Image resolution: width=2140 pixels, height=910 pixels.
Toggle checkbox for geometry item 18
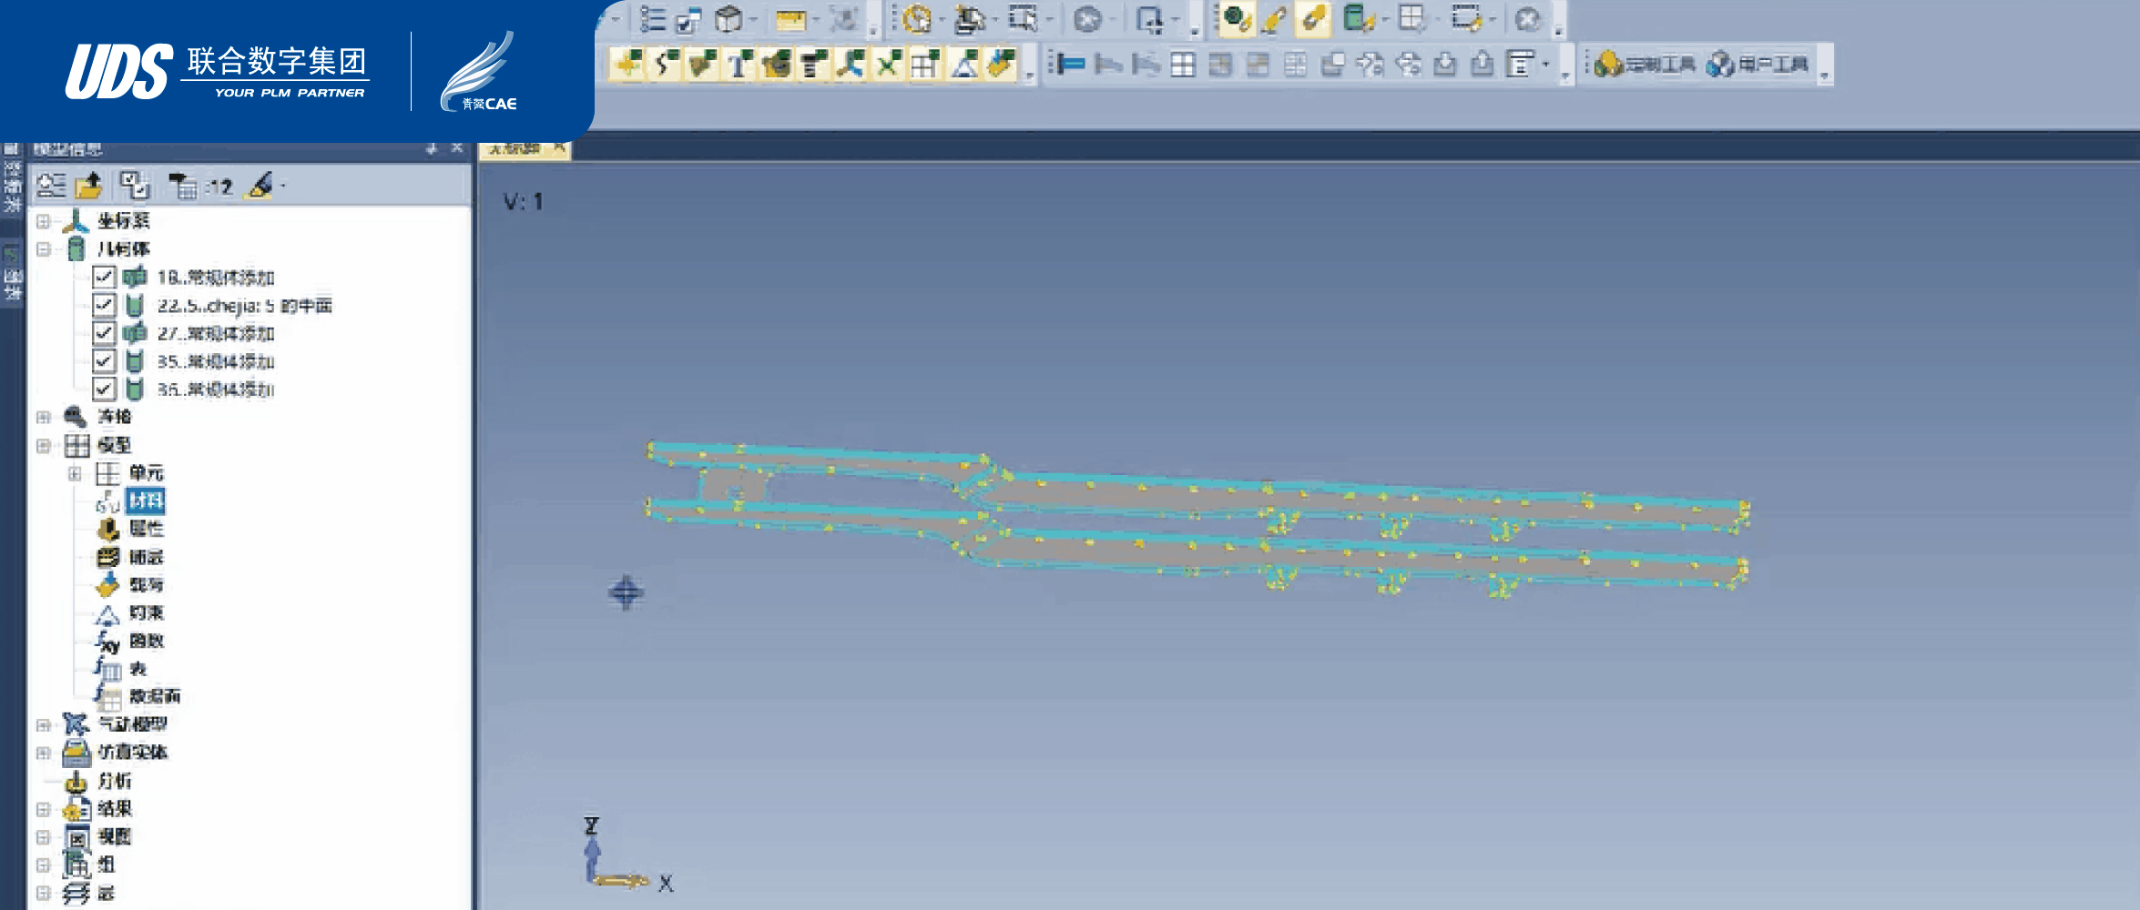pyautogui.click(x=104, y=277)
